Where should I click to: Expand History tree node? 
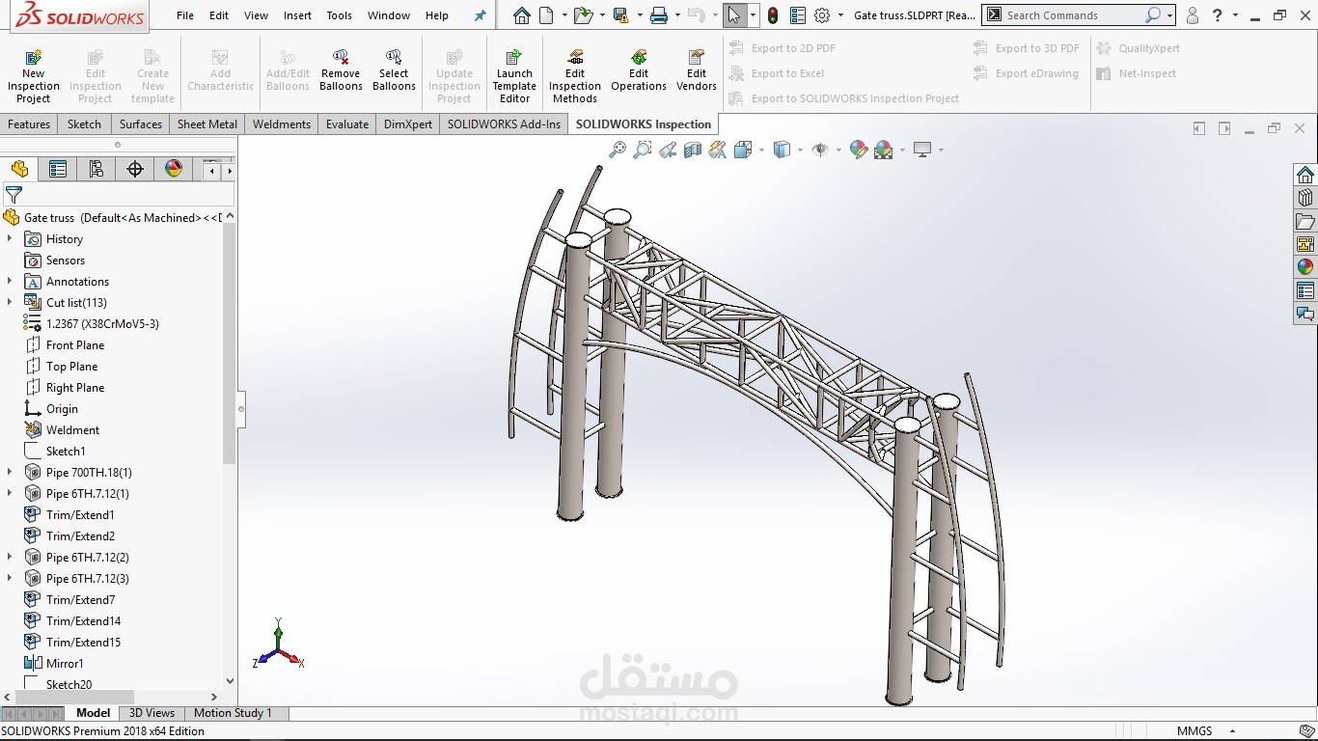click(10, 239)
